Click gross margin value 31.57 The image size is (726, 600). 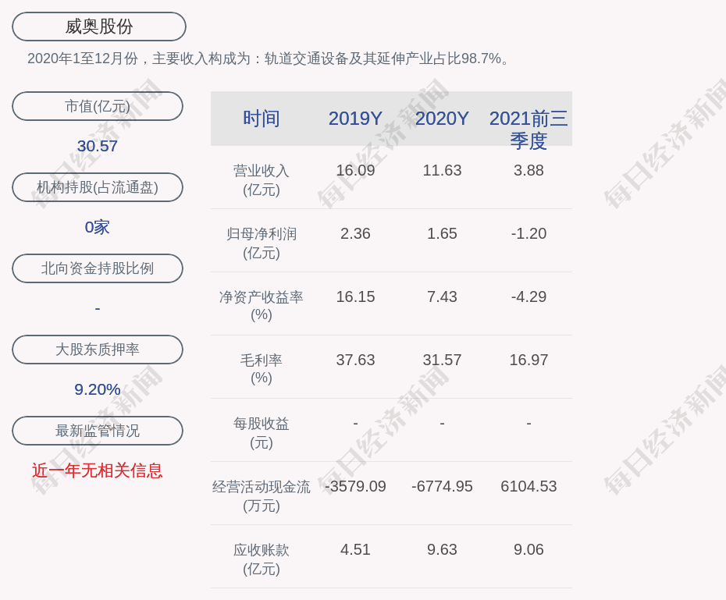pos(442,360)
